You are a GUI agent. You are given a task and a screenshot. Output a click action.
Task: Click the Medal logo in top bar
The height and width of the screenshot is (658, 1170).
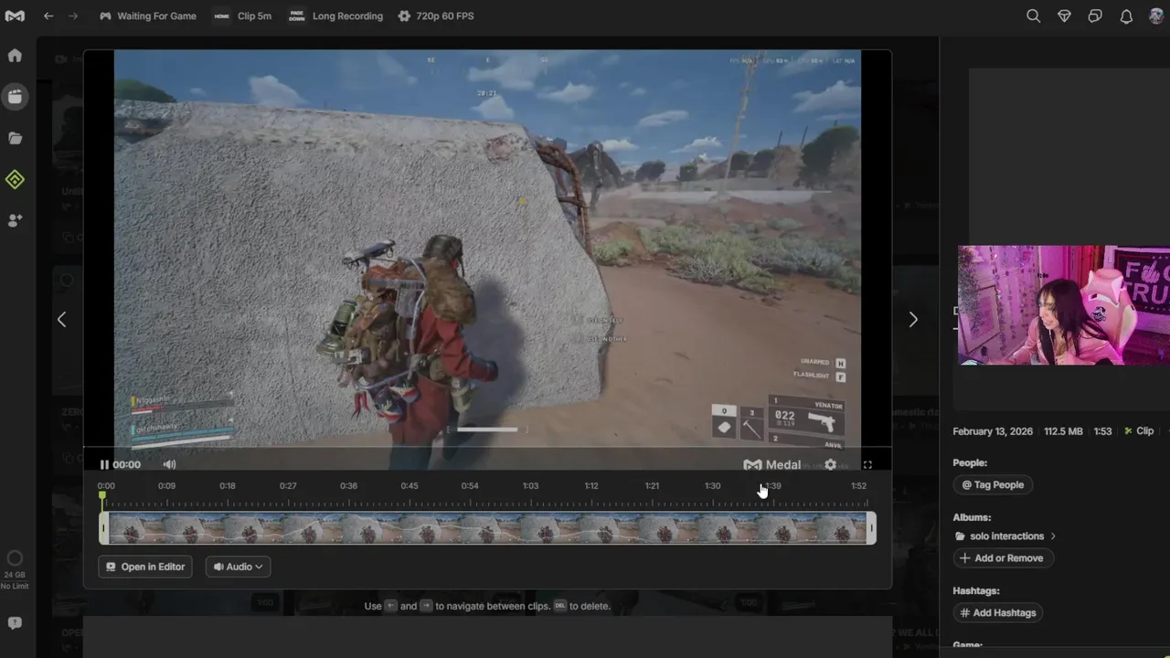coord(15,16)
